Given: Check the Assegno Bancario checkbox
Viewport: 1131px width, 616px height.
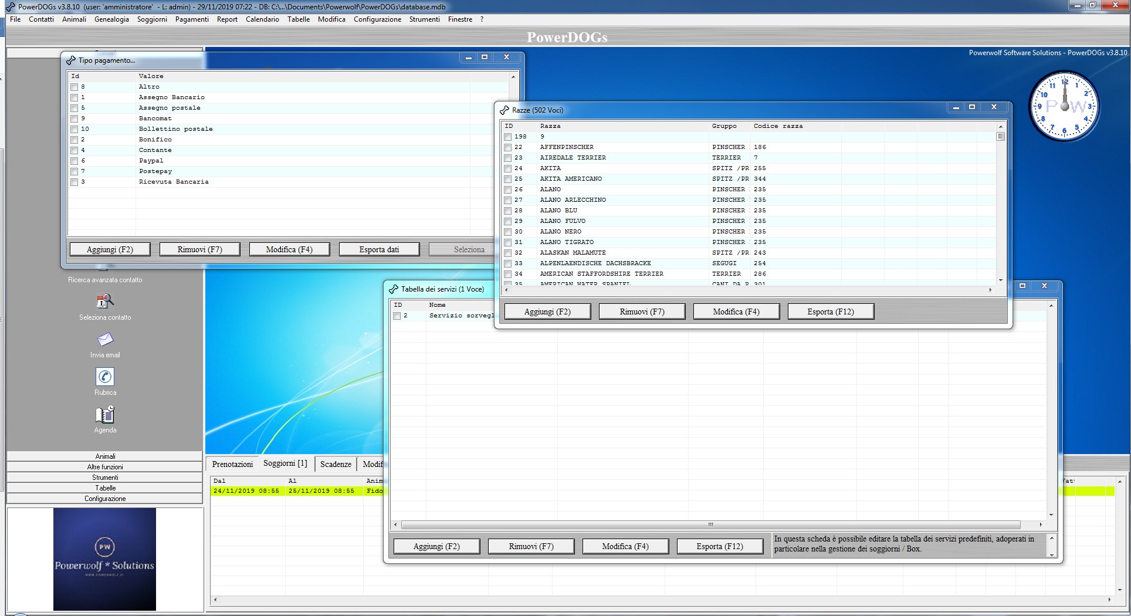Looking at the screenshot, I should pyautogui.click(x=74, y=97).
